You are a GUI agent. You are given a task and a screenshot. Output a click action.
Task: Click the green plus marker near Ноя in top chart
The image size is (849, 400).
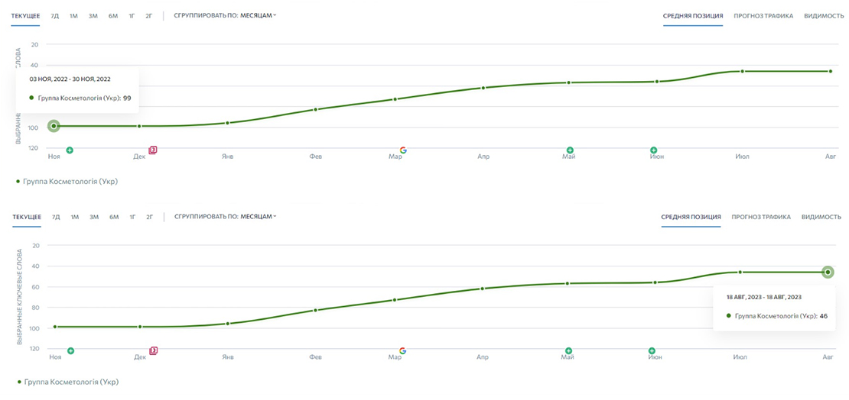(x=70, y=150)
